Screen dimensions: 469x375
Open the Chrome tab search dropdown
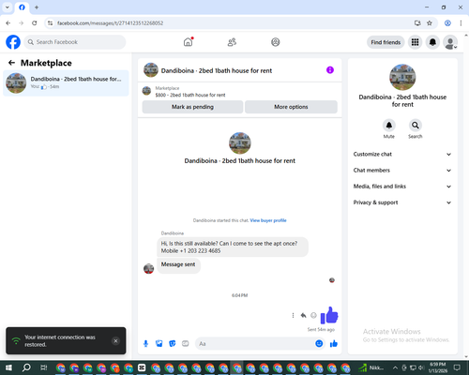click(8, 7)
